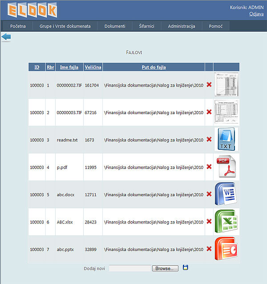Open the Excel icon for ABC.xlsx
267x284 pixels.
pos(226,222)
